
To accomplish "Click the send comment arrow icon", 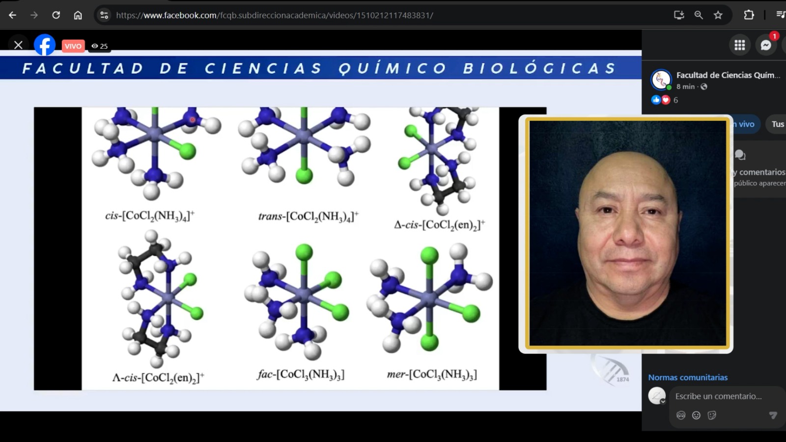I will pyautogui.click(x=773, y=415).
